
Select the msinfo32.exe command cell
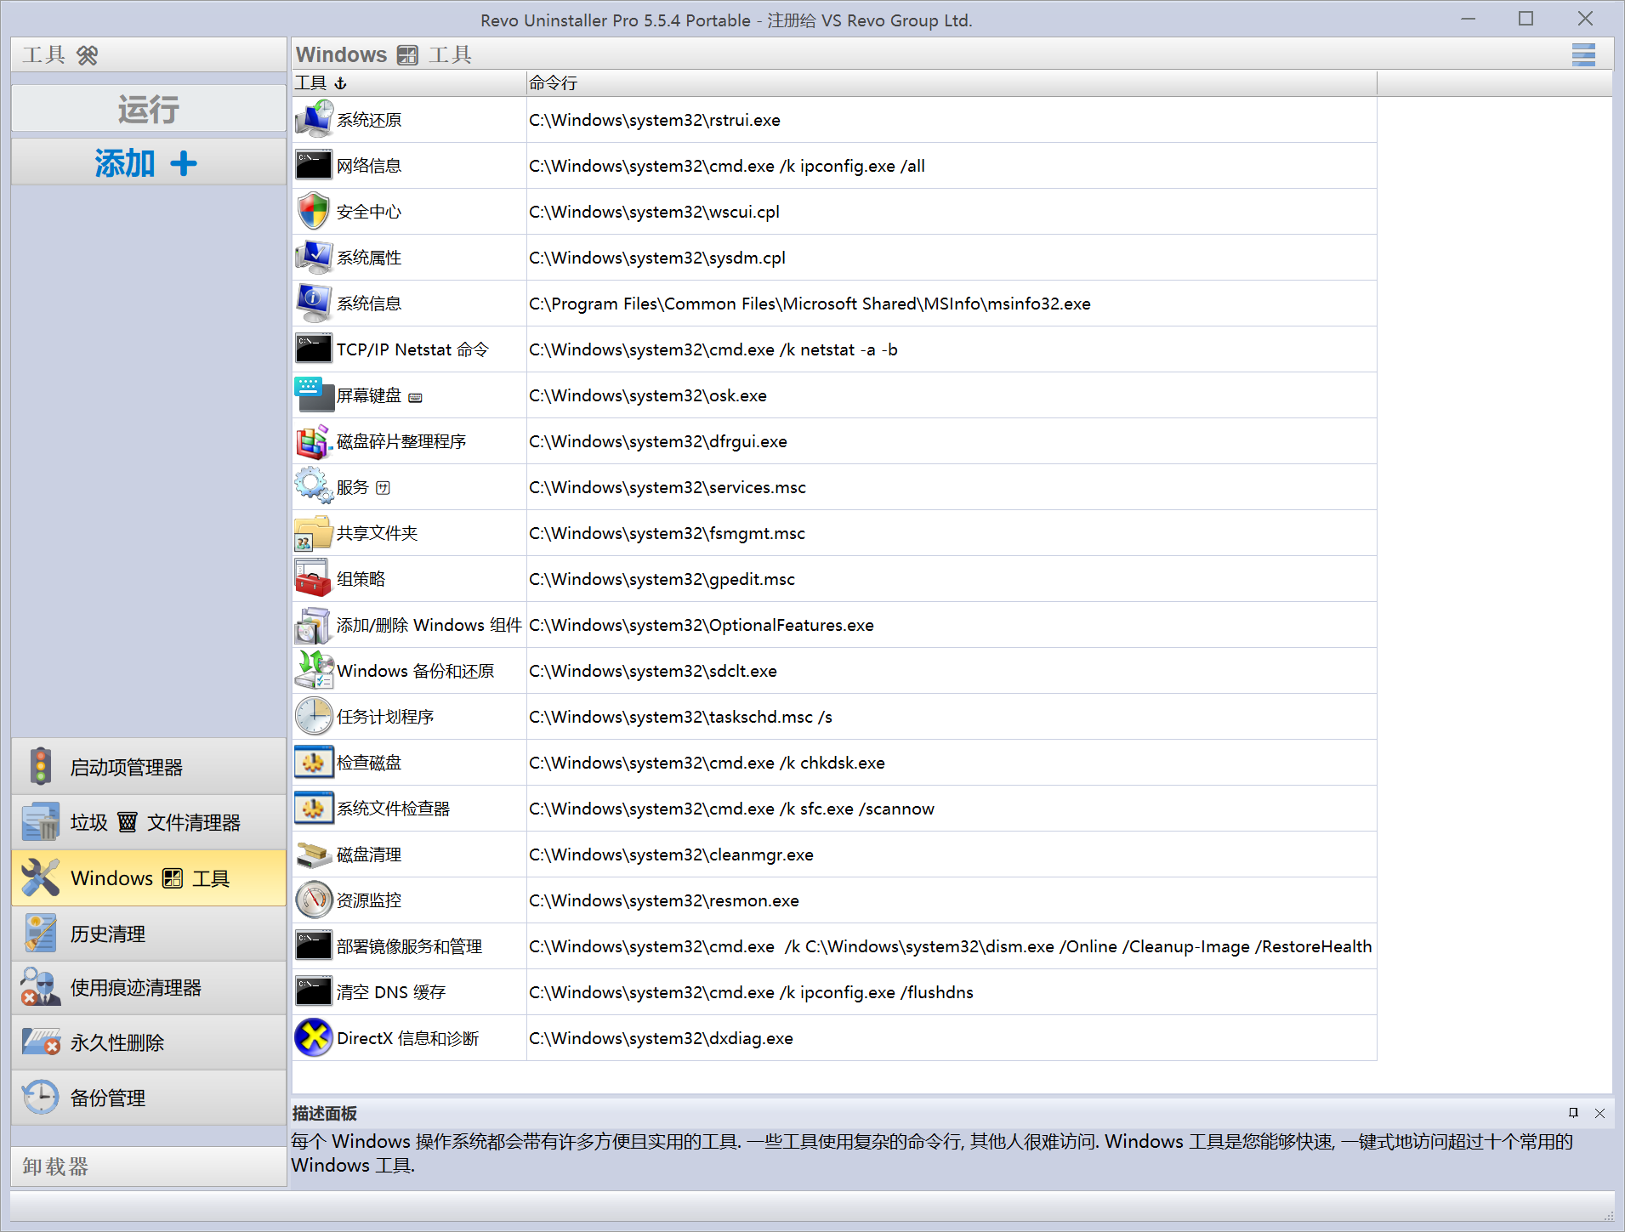coord(952,304)
